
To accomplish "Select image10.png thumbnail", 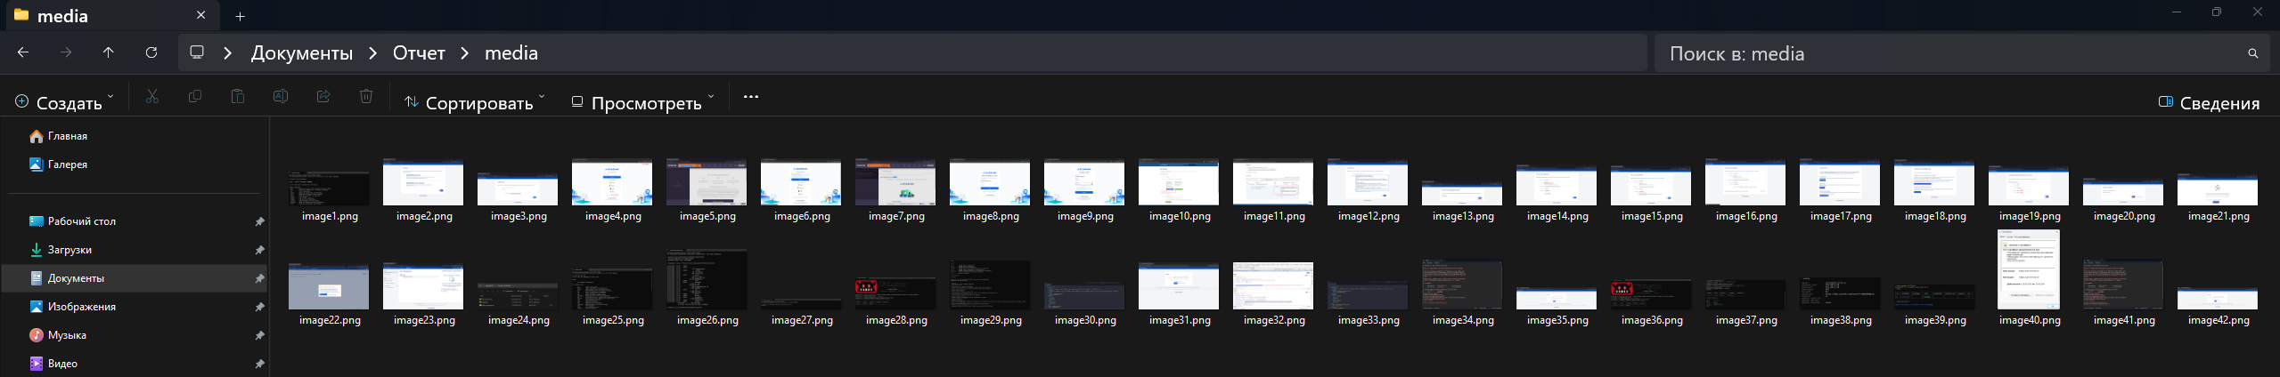I will [x=1179, y=182].
